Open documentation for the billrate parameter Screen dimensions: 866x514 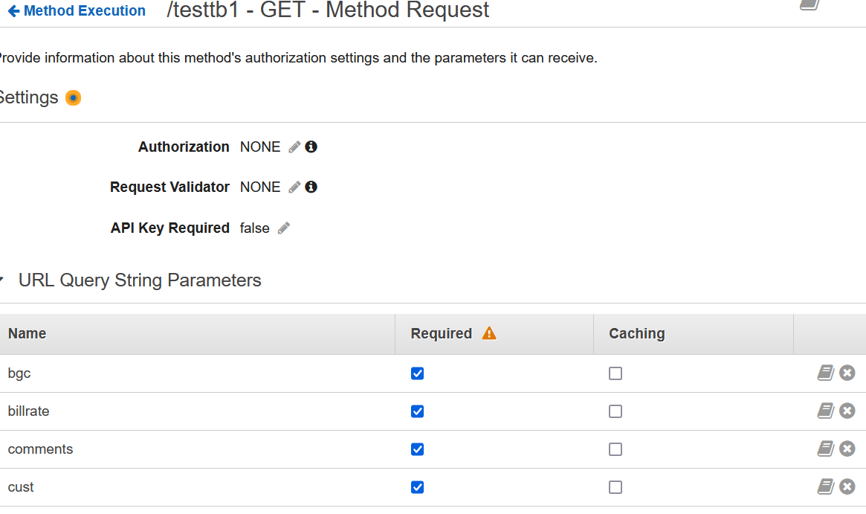coord(825,411)
